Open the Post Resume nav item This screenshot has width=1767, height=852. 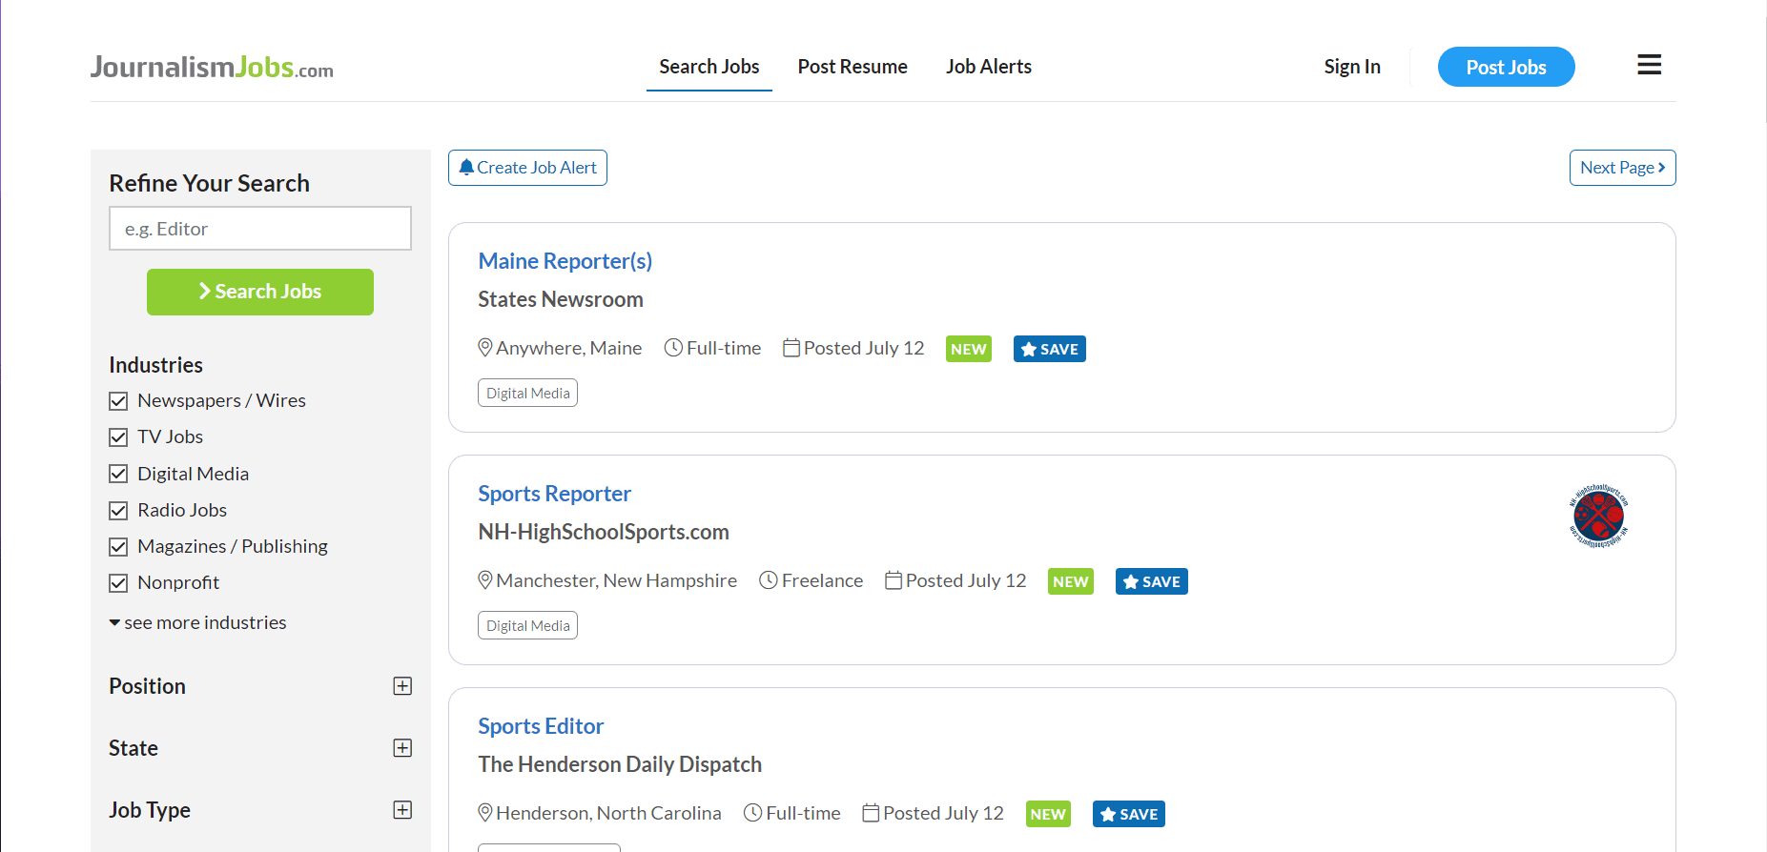click(853, 67)
